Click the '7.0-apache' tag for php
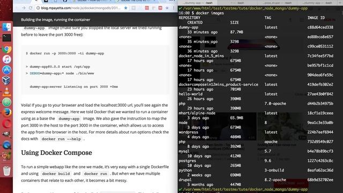The height and width of the screenshot is (193, 343). (x=275, y=103)
